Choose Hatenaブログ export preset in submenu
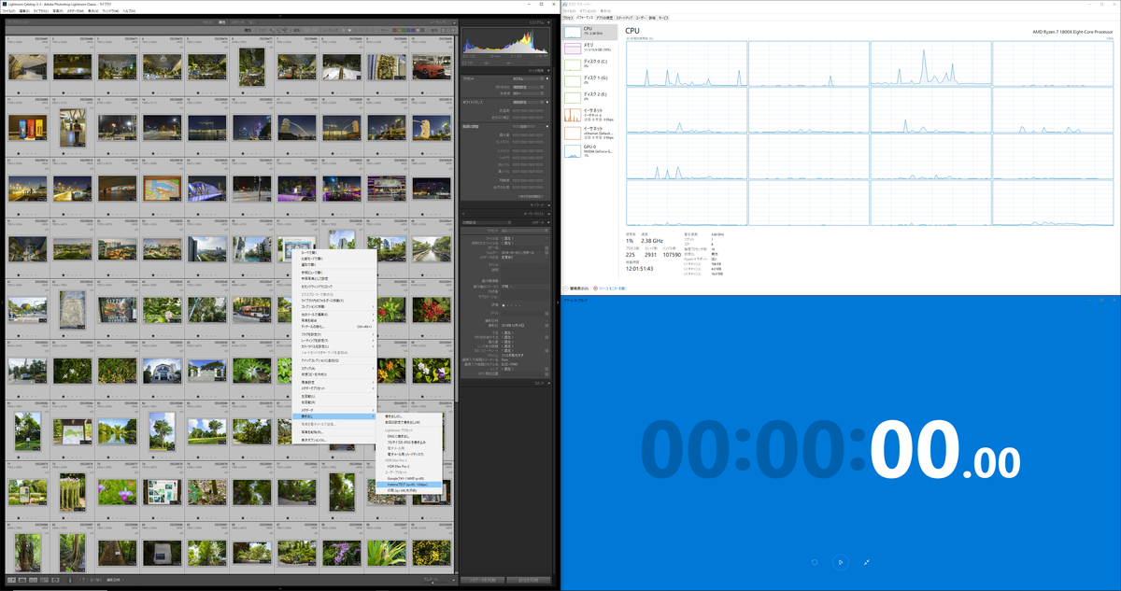The image size is (1121, 591). (x=409, y=484)
